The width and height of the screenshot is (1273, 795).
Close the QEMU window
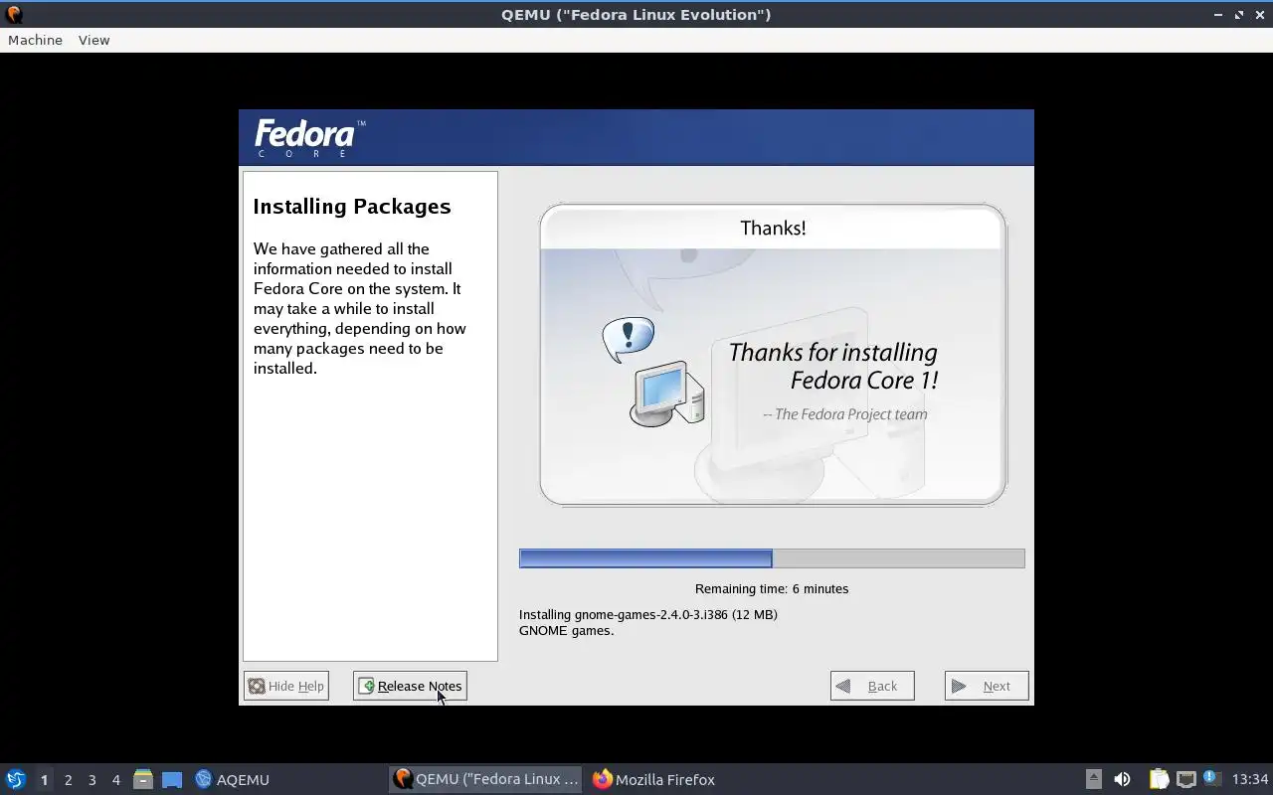(x=1259, y=15)
